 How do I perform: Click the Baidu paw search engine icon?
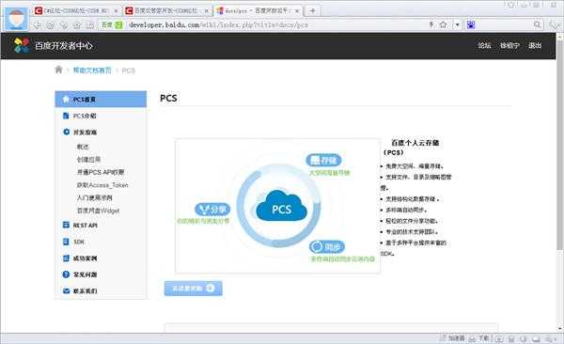coord(471,24)
